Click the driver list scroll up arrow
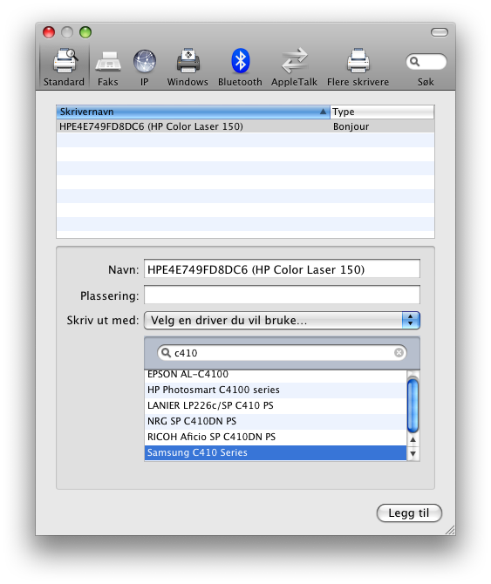 click(413, 440)
